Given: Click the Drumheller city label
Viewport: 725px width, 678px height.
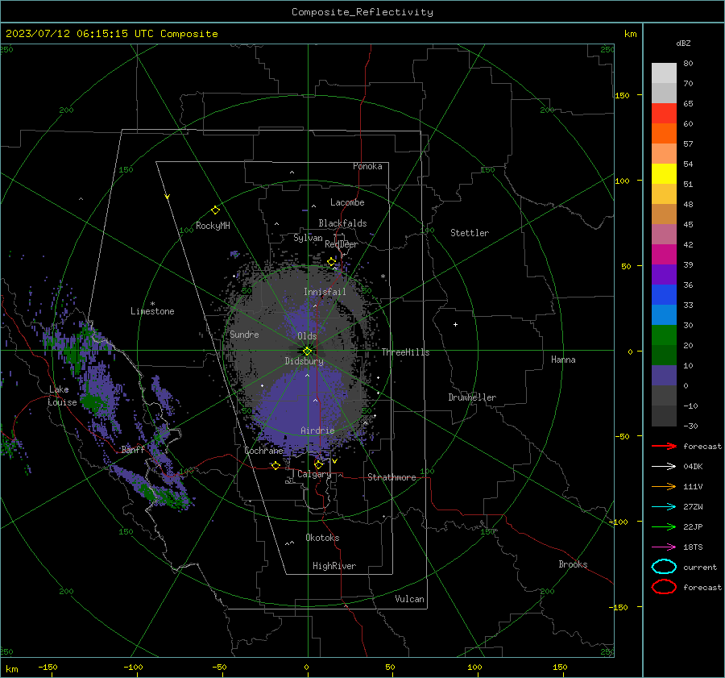Looking at the screenshot, I should tap(472, 397).
